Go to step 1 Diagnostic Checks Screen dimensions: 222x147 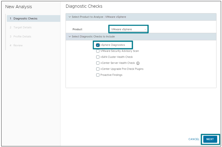[x=25, y=18]
